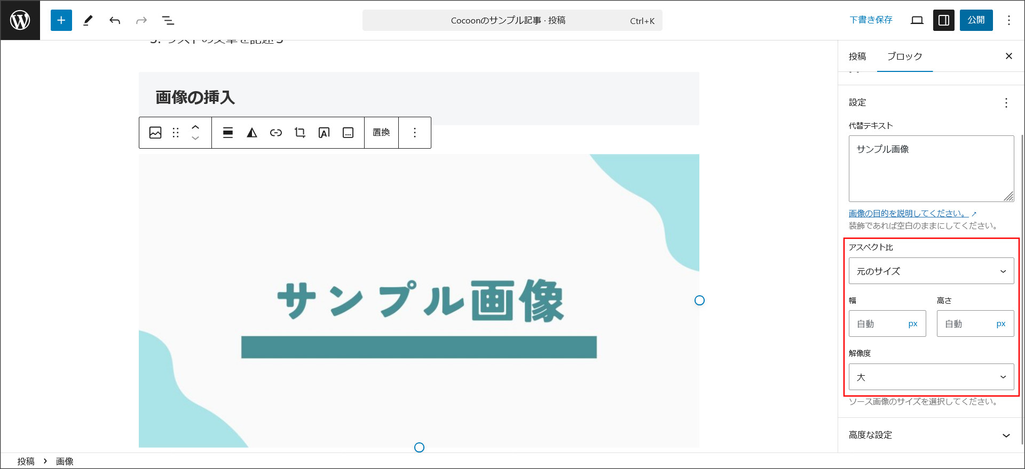Change the width px unit selector
1025x469 pixels.
tap(913, 324)
